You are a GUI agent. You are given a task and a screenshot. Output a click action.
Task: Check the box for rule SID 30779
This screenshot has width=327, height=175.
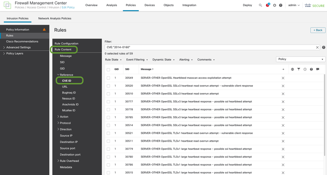(108, 149)
